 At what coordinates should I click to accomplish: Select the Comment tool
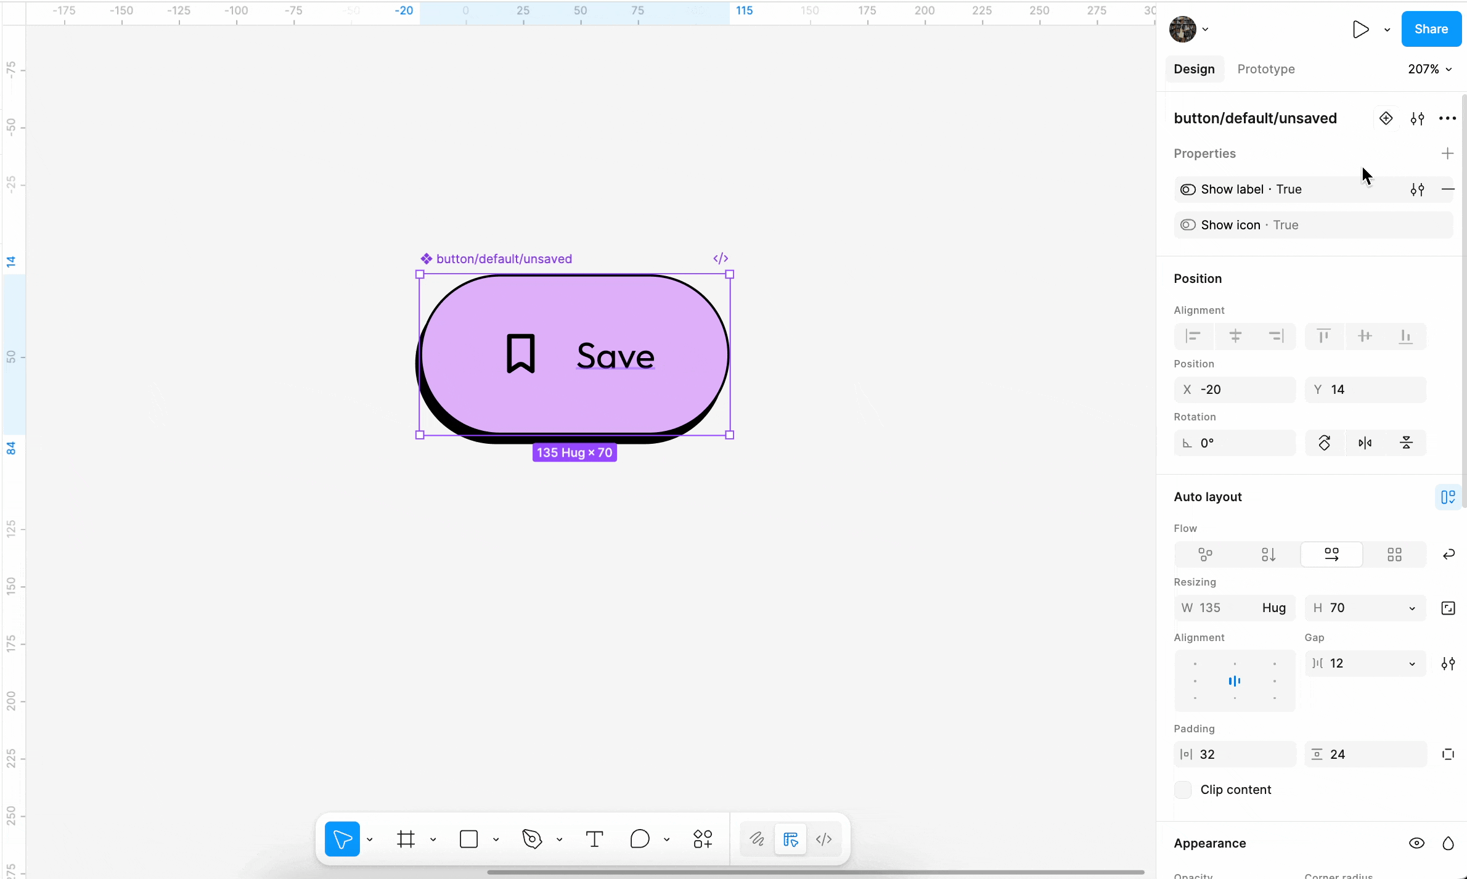click(x=640, y=839)
